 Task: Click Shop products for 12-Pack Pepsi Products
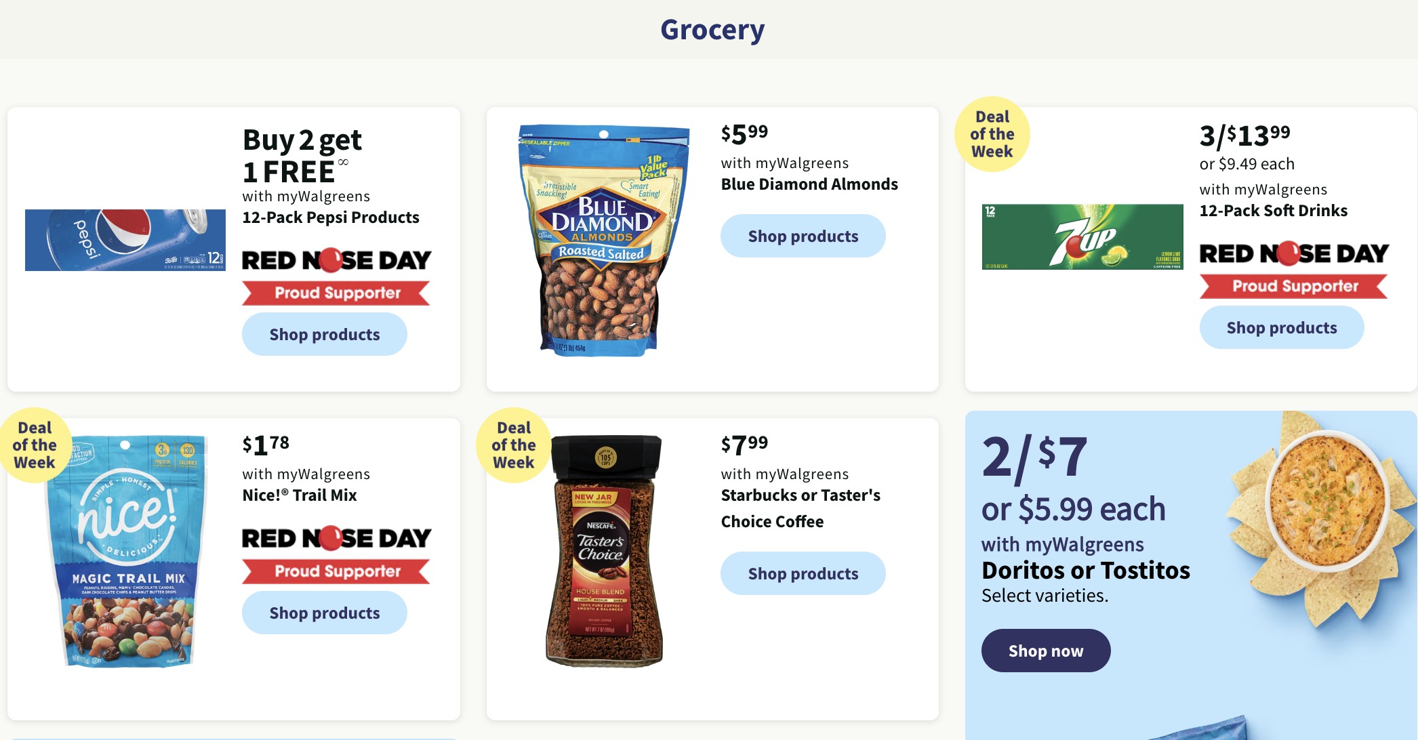[324, 334]
